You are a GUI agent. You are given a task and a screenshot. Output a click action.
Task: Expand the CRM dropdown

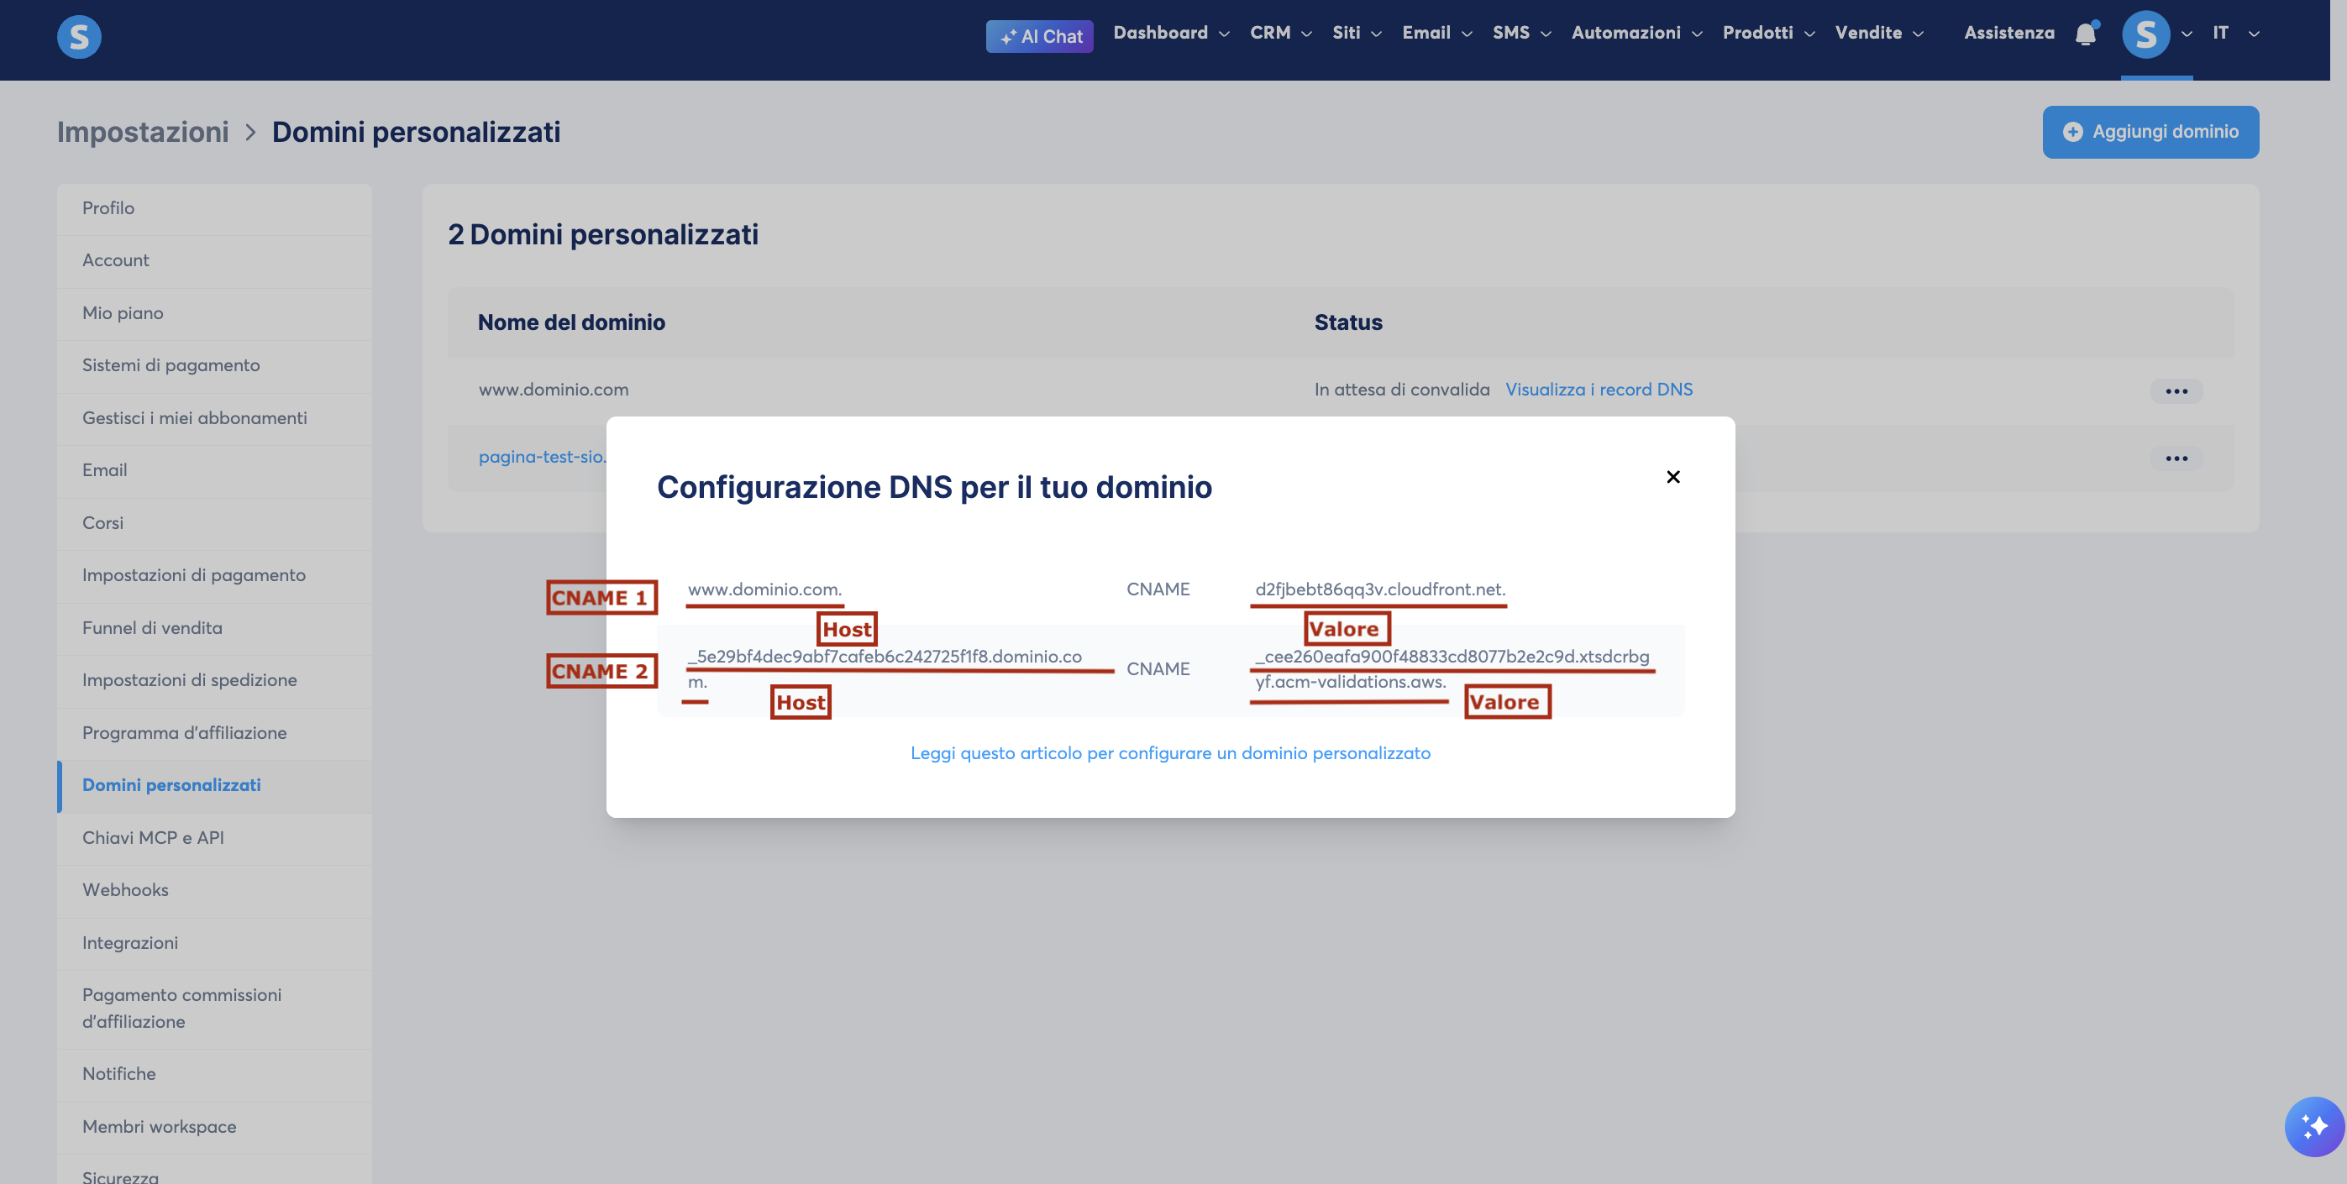click(1280, 33)
